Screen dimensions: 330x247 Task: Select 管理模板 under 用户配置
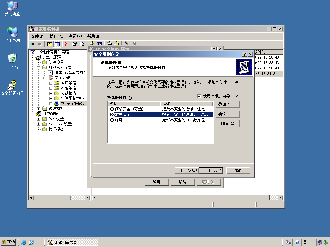(x=56, y=129)
